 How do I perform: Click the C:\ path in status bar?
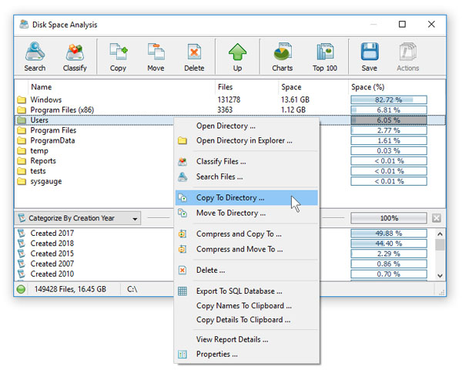point(132,289)
